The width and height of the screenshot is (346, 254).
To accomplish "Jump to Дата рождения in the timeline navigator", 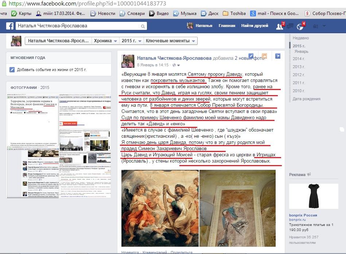I will [306, 99].
